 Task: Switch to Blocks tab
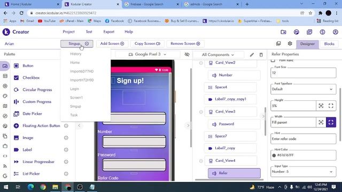[329, 44]
